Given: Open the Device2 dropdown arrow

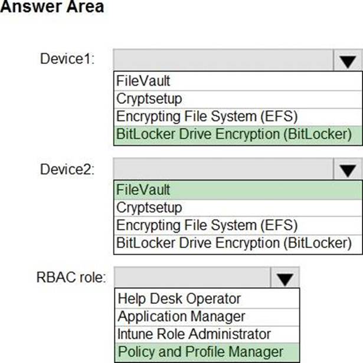Looking at the screenshot, I should point(348,169).
